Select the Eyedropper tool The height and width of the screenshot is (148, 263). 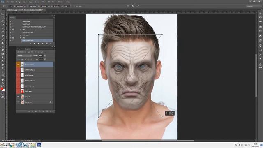(x=2, y=32)
